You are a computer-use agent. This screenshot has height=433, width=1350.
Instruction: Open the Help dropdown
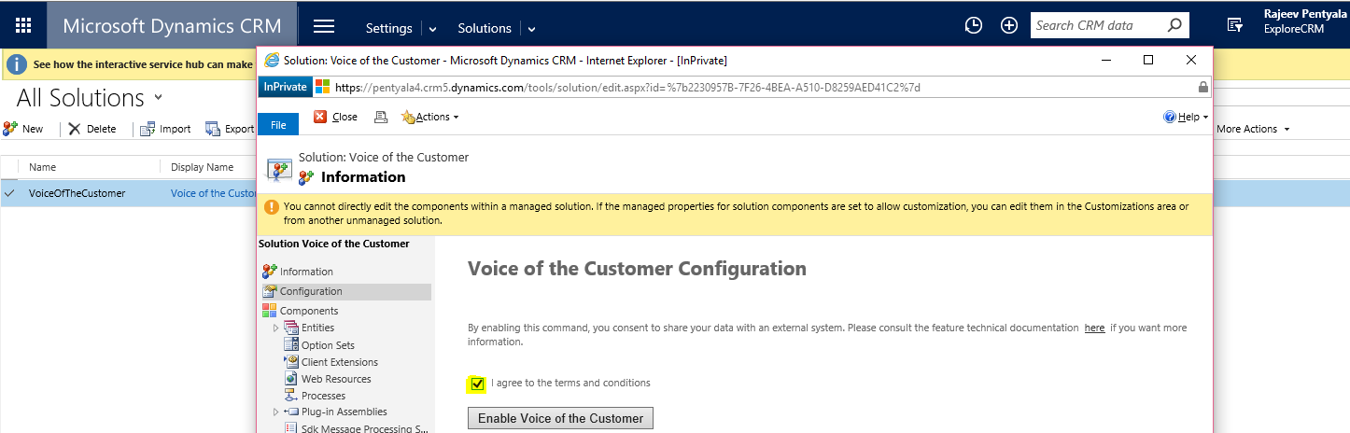click(1186, 117)
